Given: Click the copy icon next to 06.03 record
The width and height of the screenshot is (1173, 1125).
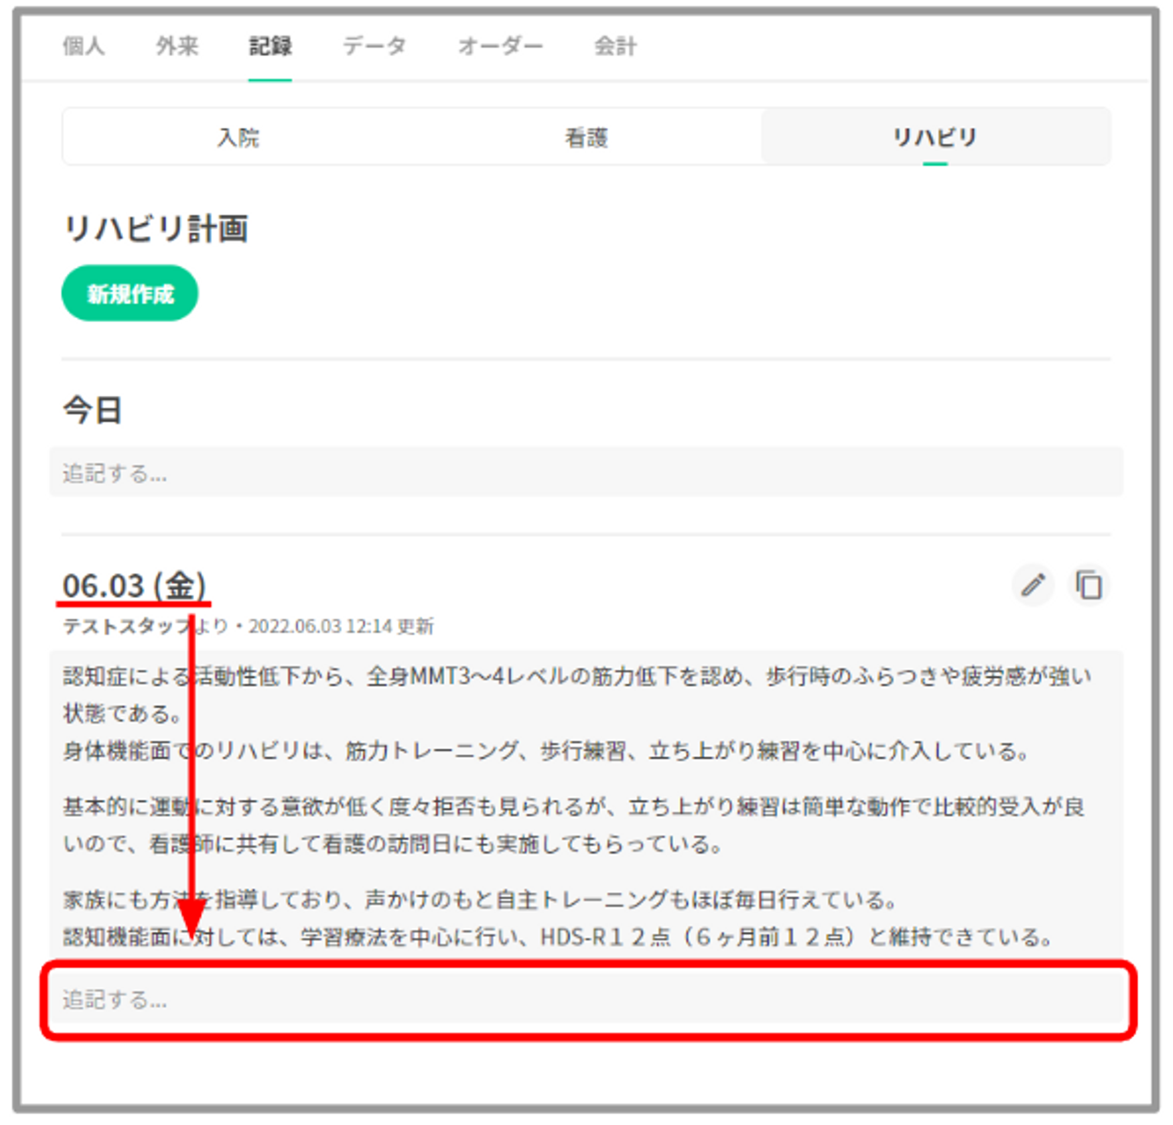Looking at the screenshot, I should click(1089, 585).
